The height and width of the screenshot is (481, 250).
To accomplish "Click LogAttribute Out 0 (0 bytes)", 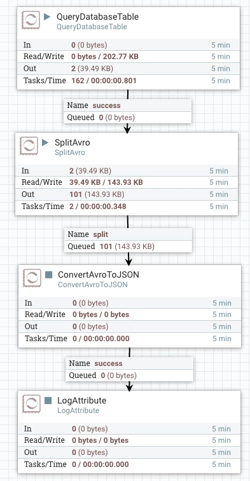I will tap(129, 452).
